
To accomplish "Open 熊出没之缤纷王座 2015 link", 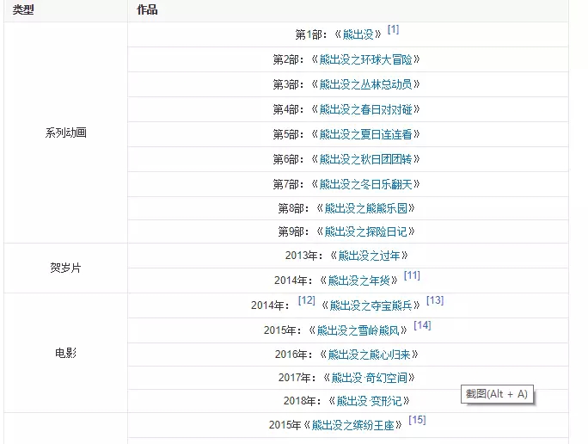I will (x=357, y=425).
